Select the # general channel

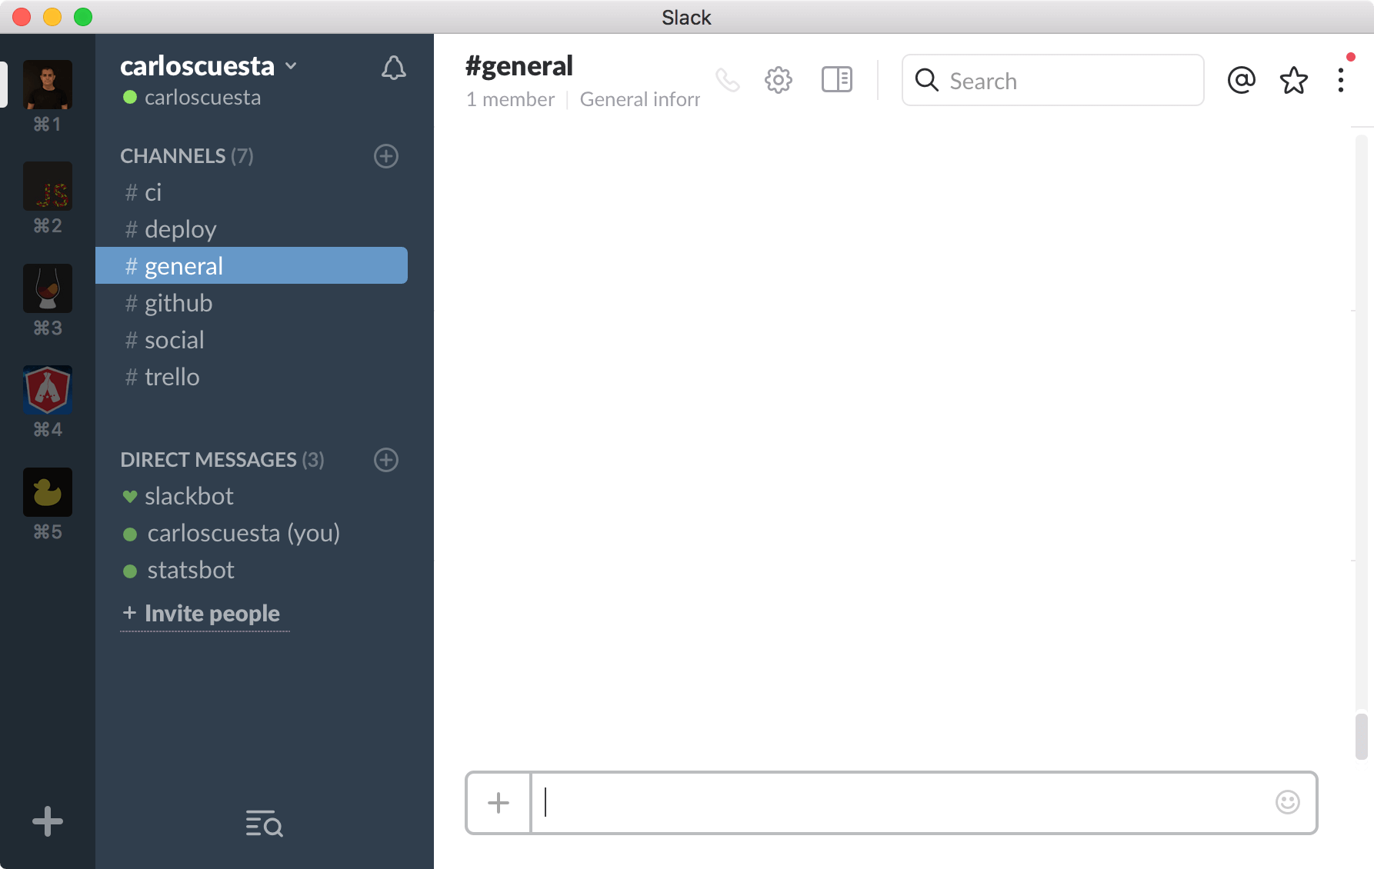[x=252, y=265]
